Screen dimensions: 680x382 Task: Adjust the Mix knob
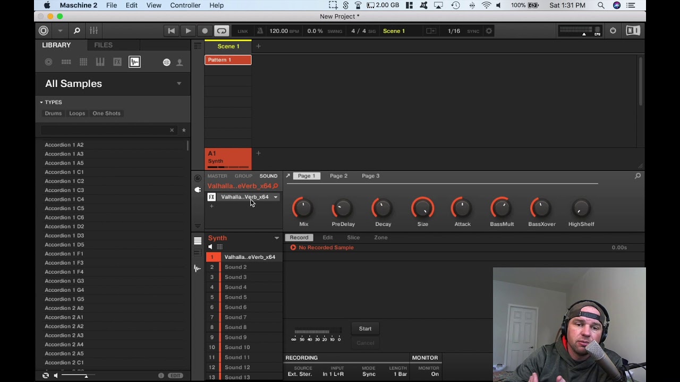point(303,209)
